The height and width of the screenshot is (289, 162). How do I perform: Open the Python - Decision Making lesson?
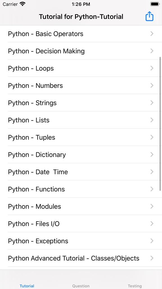[x=81, y=51]
